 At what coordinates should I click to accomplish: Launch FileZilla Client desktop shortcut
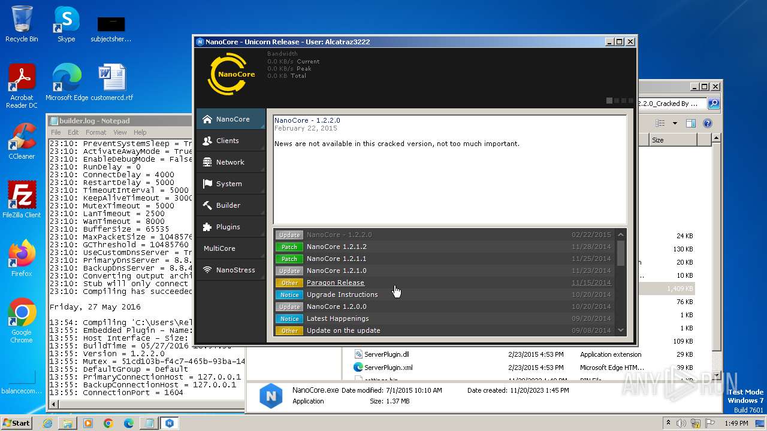click(x=22, y=200)
